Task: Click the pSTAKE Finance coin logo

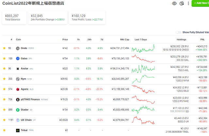Action: tap(18, 99)
